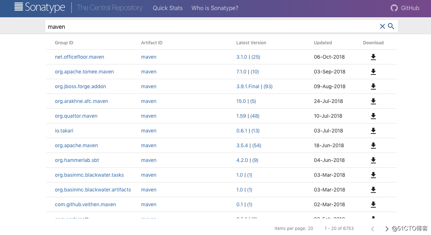Open version 15.0 link
Viewport: 431px width, 235px height.
pos(241,101)
